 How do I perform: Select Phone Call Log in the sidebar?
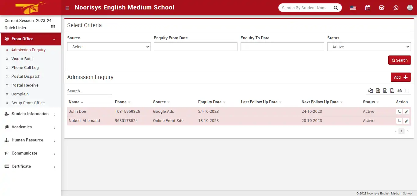point(25,67)
